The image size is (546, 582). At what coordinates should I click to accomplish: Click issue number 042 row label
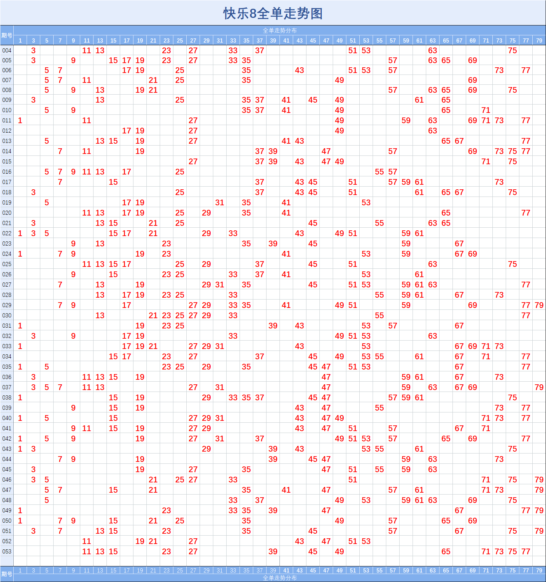7,438
